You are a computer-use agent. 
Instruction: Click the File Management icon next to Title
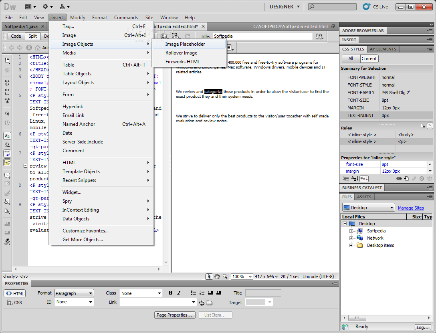click(319, 36)
